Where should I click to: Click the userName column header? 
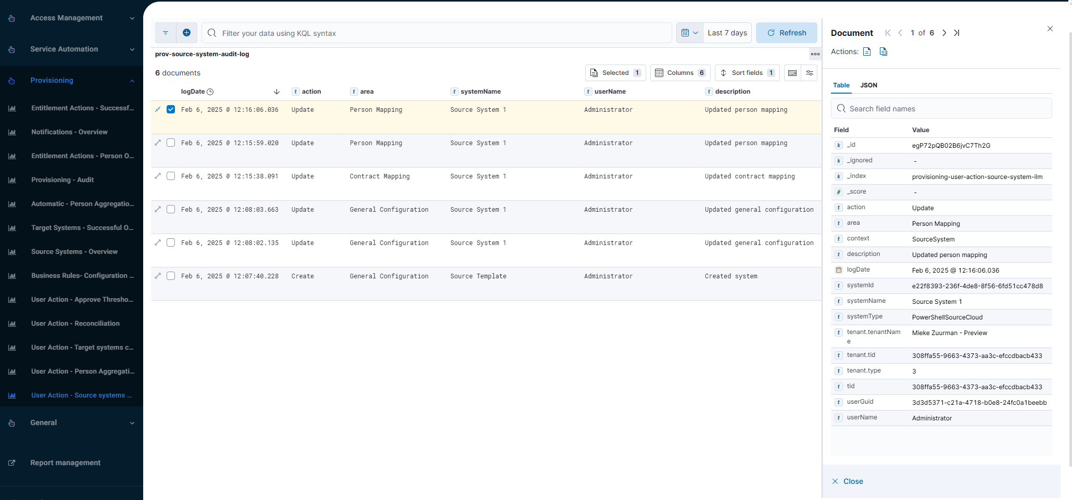coord(610,92)
